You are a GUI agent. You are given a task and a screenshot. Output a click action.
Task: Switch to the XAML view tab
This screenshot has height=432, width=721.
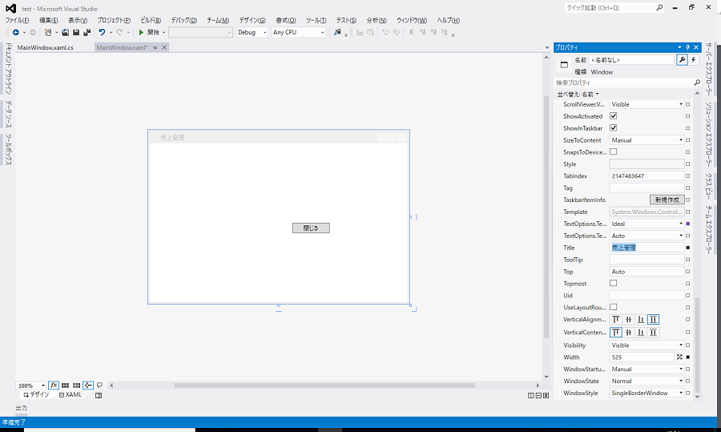(x=70, y=395)
